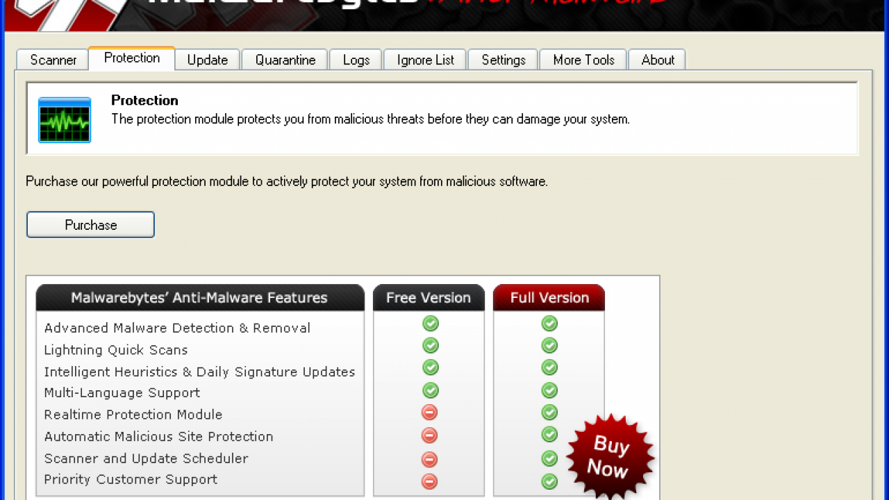The height and width of the screenshot is (500, 889).
Task: Click the red minus for Realtime Protection Module
Action: click(x=429, y=412)
